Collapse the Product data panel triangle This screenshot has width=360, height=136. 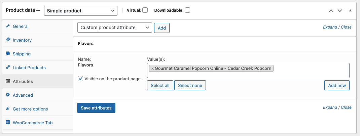pyautogui.click(x=350, y=10)
